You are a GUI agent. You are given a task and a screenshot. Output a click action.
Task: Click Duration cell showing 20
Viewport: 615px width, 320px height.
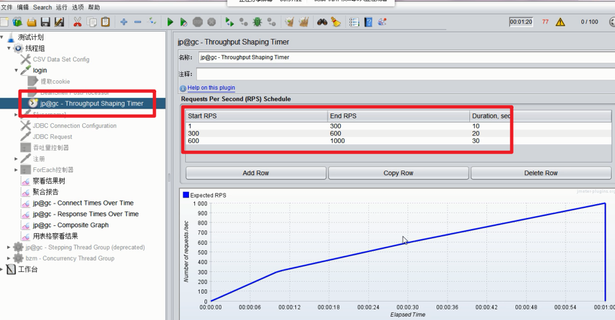click(x=541, y=133)
